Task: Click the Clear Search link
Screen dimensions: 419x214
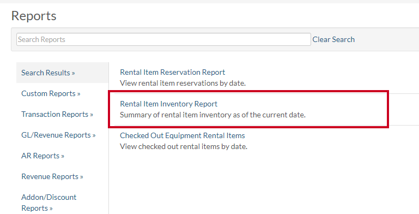Action: (x=333, y=39)
